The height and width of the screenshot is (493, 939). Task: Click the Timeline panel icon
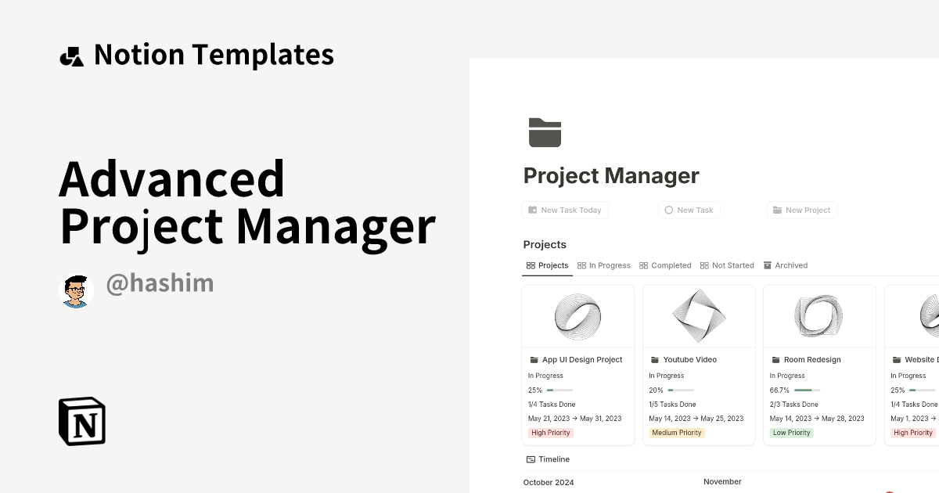click(531, 459)
